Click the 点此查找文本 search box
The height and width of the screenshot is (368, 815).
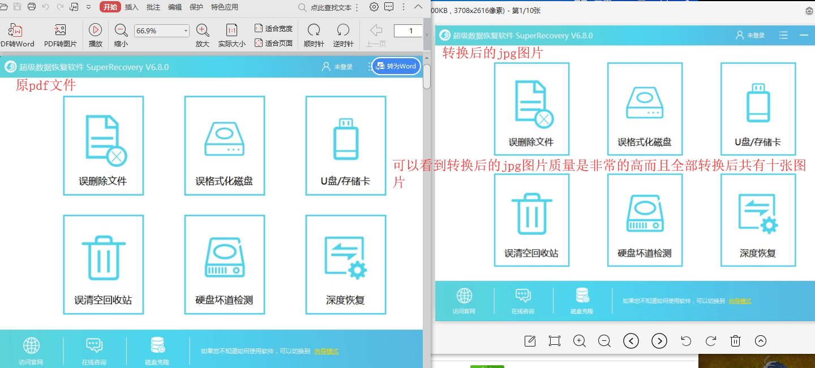[327, 7]
